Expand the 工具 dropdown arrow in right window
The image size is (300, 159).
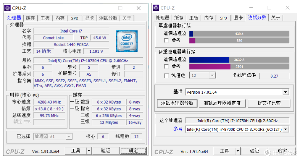(x=237, y=151)
